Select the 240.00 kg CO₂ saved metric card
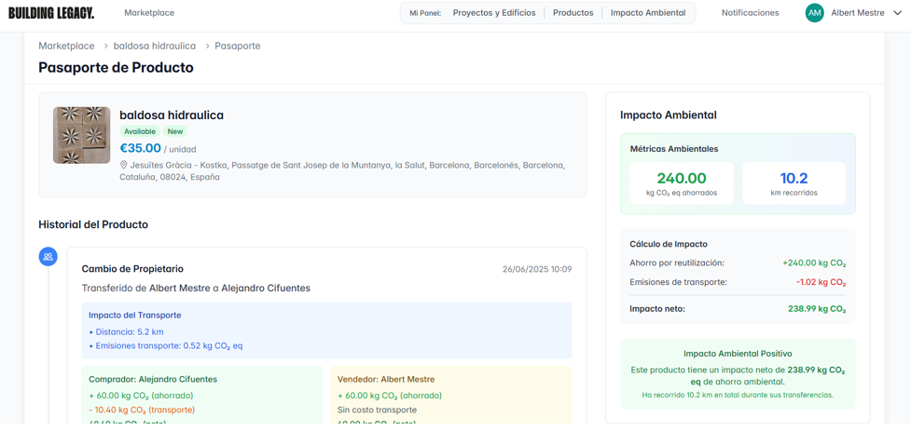Image resolution: width=911 pixels, height=431 pixels. pyautogui.click(x=682, y=183)
